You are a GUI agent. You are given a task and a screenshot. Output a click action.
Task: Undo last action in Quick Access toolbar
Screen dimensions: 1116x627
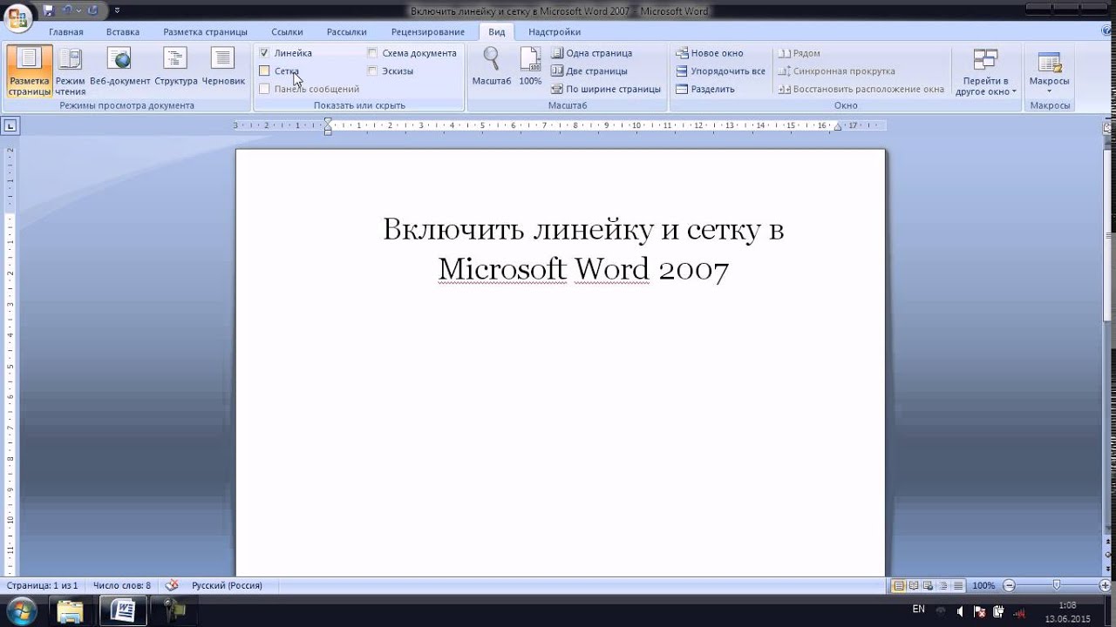[67, 10]
